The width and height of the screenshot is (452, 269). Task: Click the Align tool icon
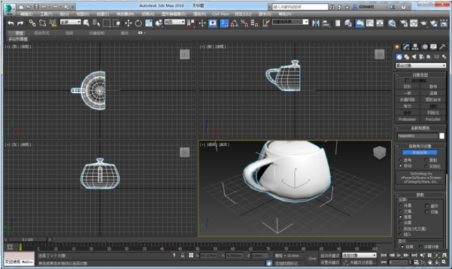pos(326,23)
